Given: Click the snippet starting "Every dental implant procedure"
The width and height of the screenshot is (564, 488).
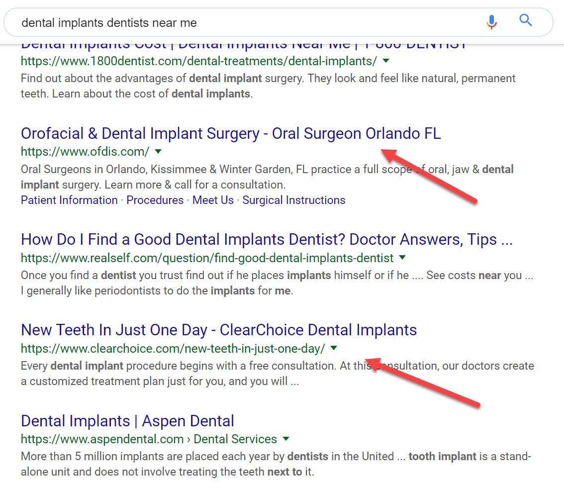Looking at the screenshot, I should pos(278,374).
